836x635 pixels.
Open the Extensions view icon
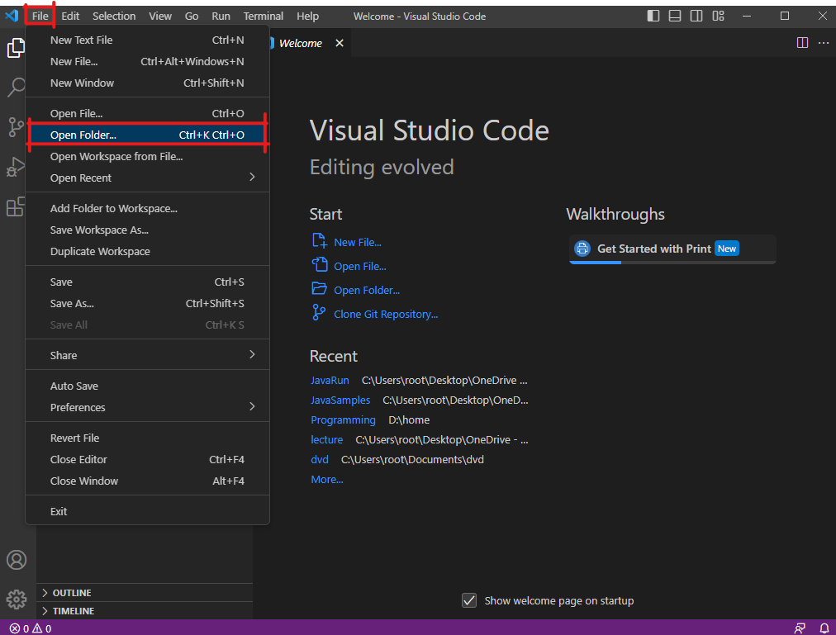pyautogui.click(x=16, y=206)
